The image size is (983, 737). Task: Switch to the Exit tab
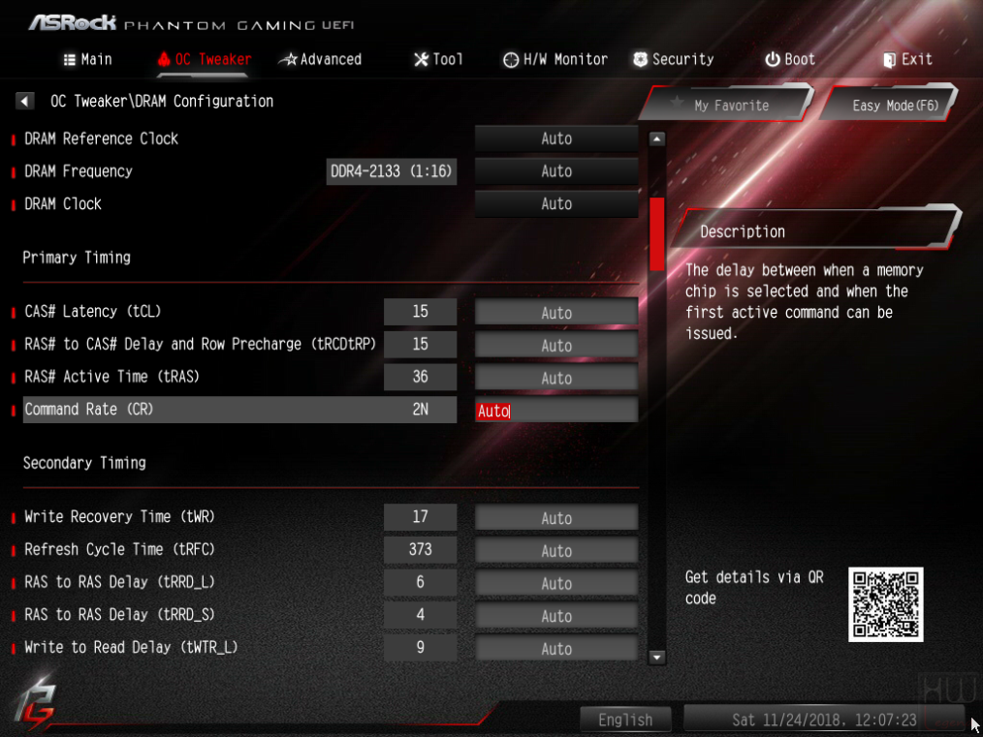coord(907,59)
